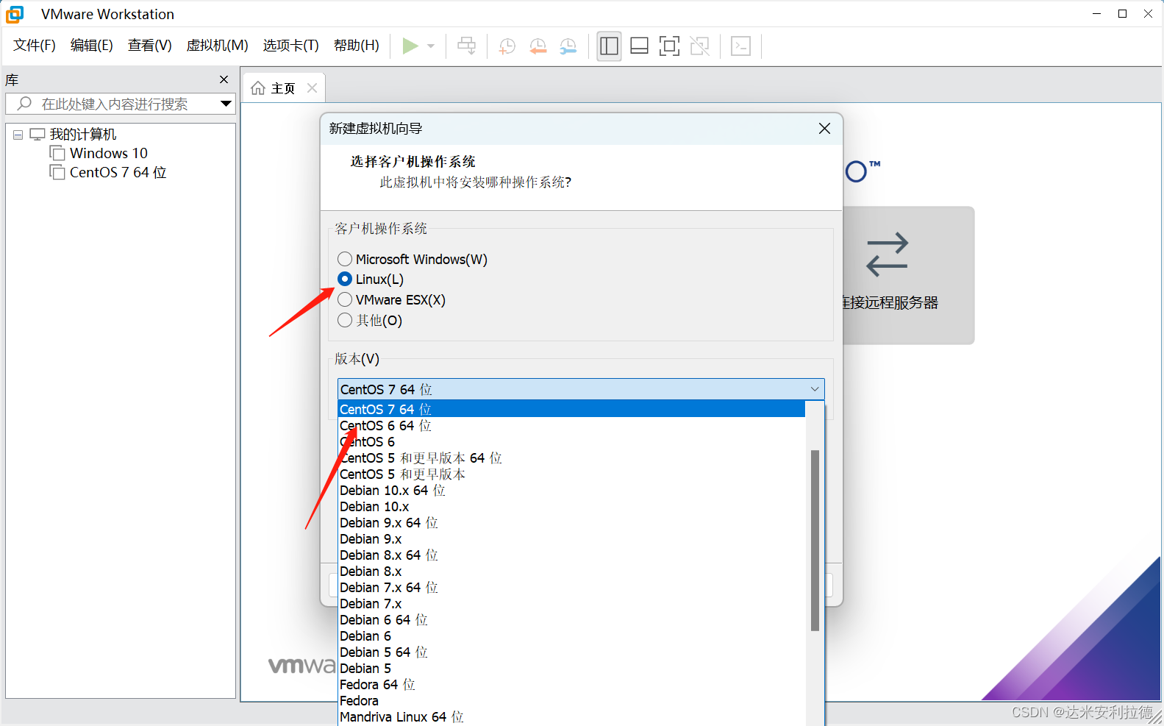Switch to the 主页 tab
The width and height of the screenshot is (1164, 726).
[283, 88]
